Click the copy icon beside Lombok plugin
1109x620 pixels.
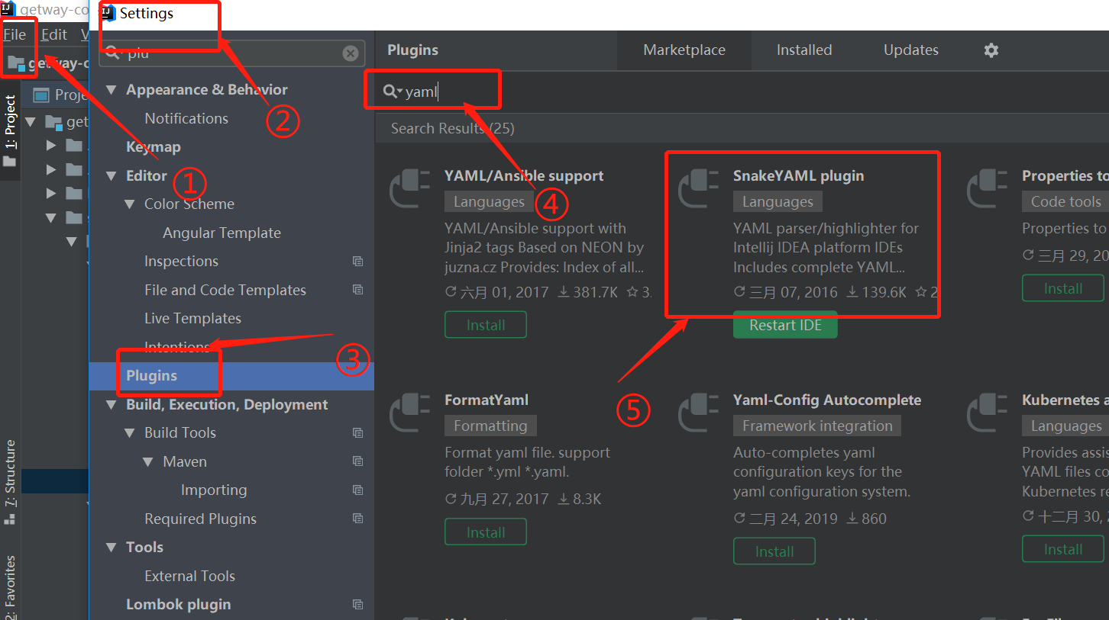coord(357,605)
